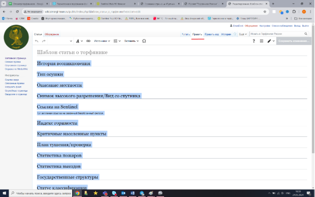Go back with browser back arrow
The height and width of the screenshot is (197, 315).
4,12
